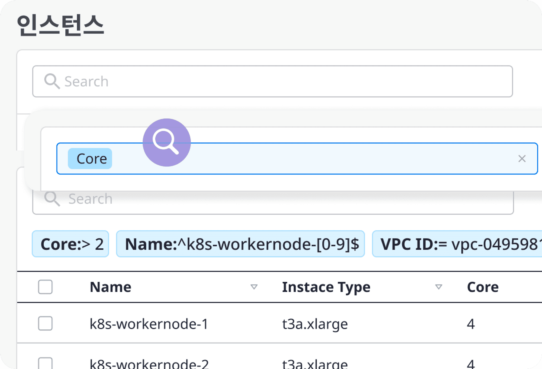The image size is (542, 369).
Task: Select the 'Core:> 2' filter chip
Action: (70, 244)
